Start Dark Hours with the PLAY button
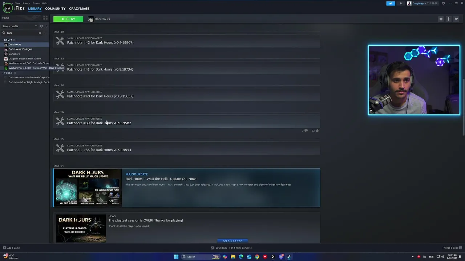The width and height of the screenshot is (465, 261). (x=68, y=19)
